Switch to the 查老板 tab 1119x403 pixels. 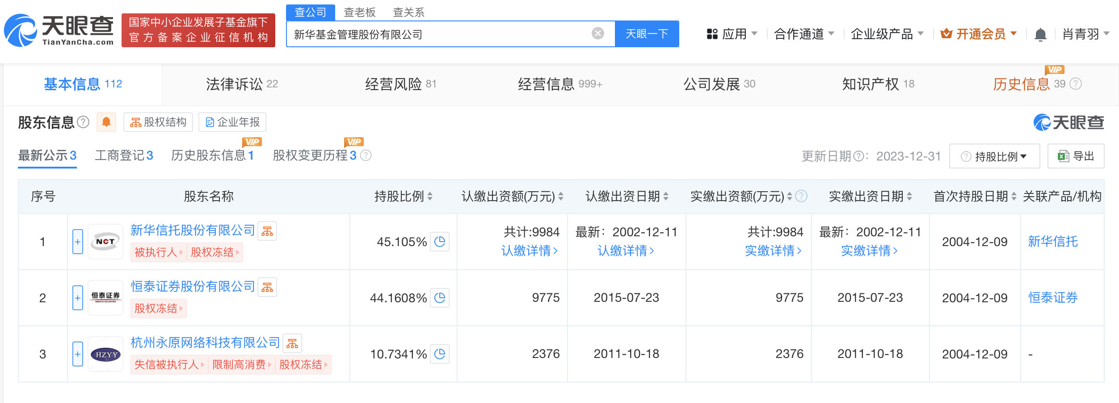coord(358,12)
